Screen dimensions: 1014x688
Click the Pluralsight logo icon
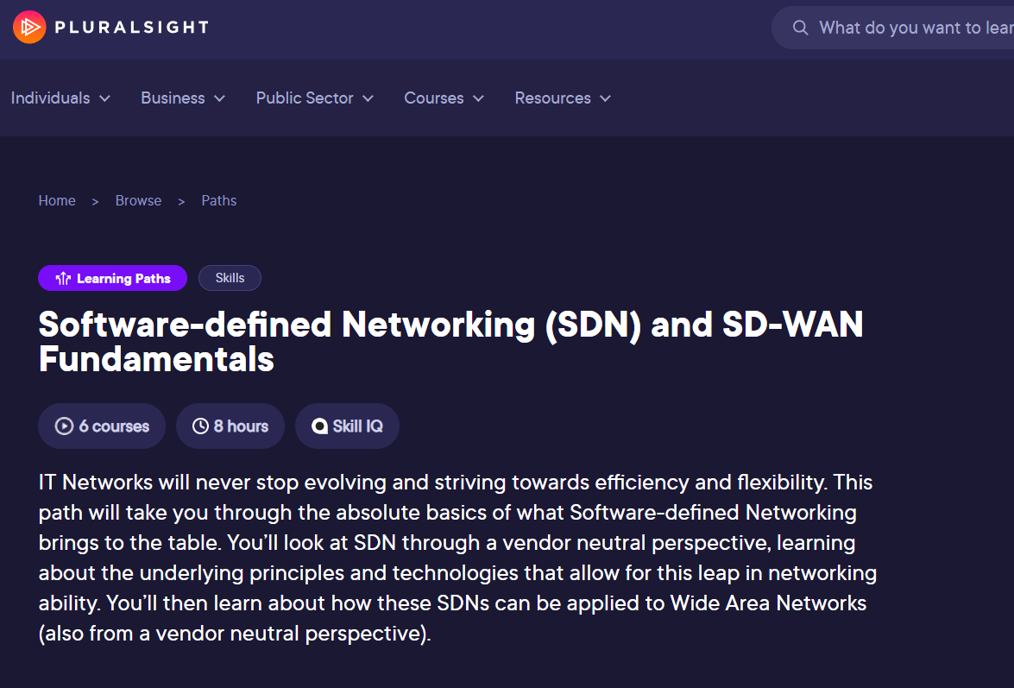coord(29,27)
